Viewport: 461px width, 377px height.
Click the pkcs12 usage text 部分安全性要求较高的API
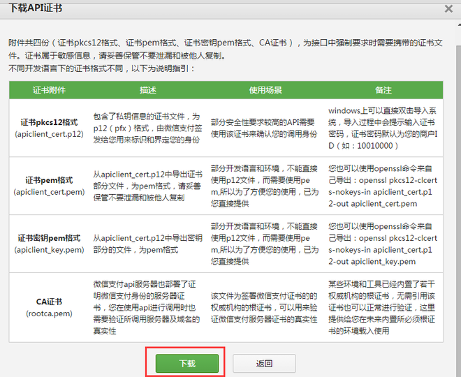[264, 128]
